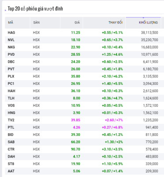
Task: Open PTL stock ticker
Action: (x=11, y=127)
